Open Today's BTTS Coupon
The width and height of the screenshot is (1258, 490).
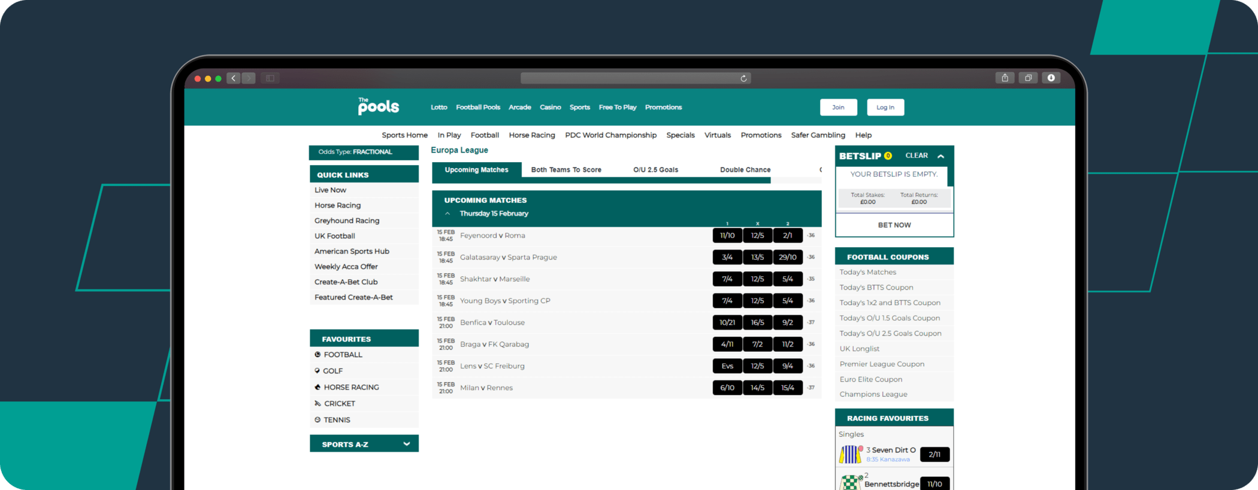[x=876, y=287]
